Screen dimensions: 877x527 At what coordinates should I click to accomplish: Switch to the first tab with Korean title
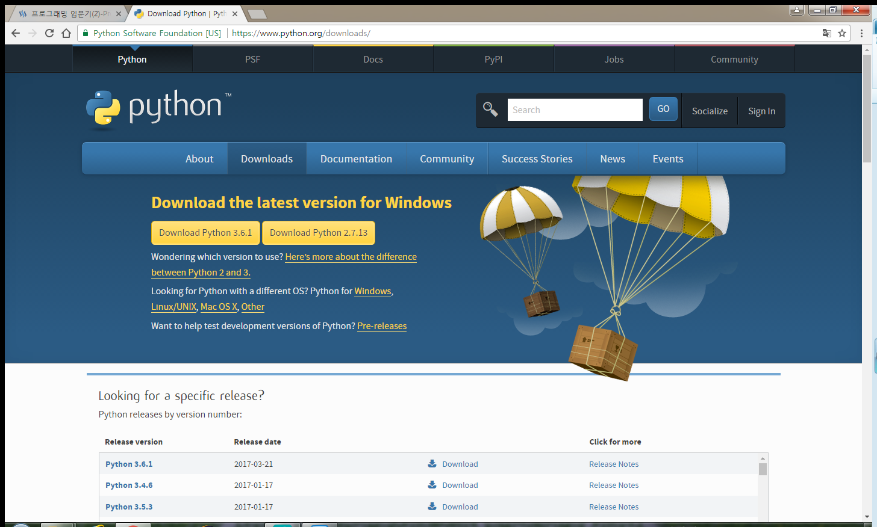coord(67,14)
